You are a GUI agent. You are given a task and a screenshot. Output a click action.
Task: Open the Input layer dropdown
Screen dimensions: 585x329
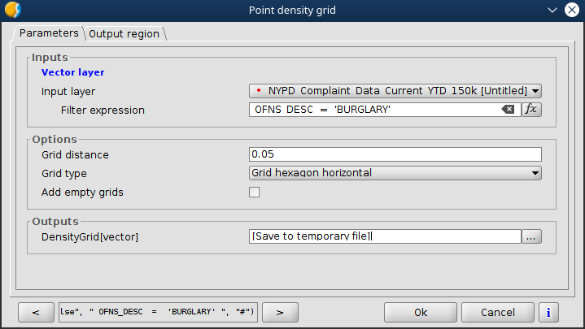[x=395, y=91]
